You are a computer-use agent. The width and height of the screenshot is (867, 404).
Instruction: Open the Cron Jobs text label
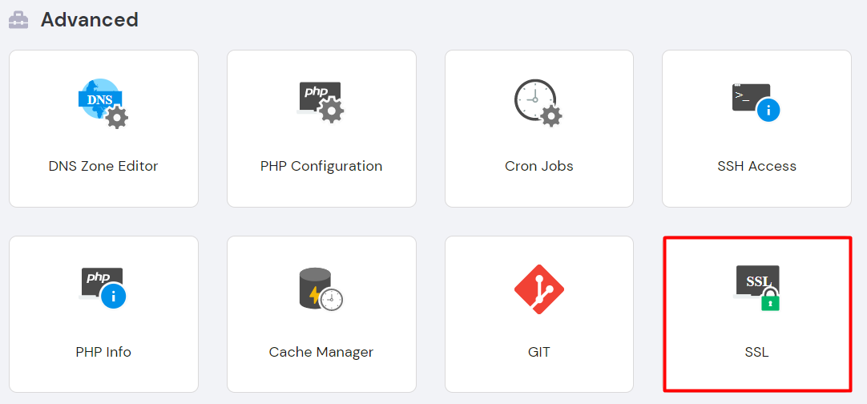coord(539,167)
